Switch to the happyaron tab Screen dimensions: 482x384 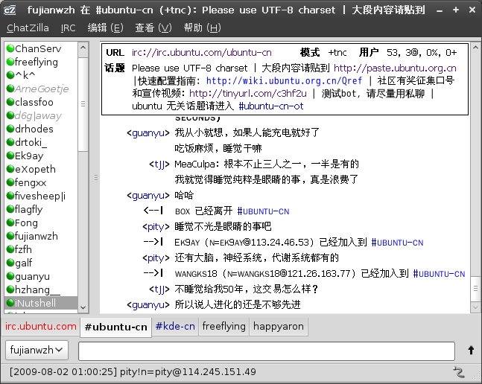pyautogui.click(x=279, y=326)
